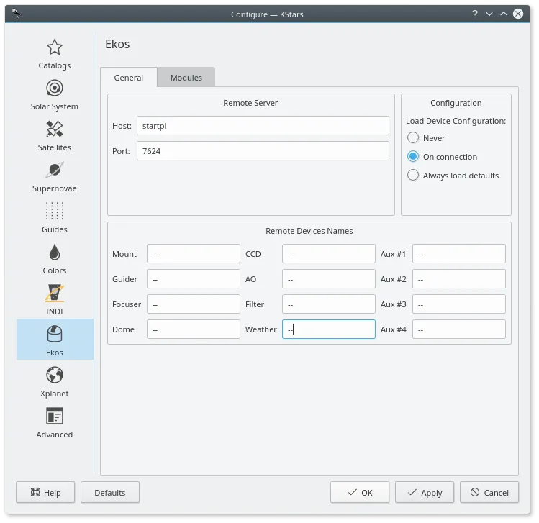Switch to the Modules tab

coord(186,77)
